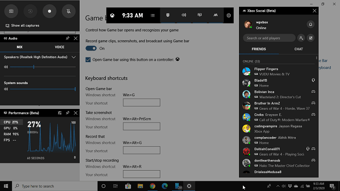This screenshot has height=191, width=340.
Task: Expand Speakers Realtek audio device dropdown
Action: (73, 57)
